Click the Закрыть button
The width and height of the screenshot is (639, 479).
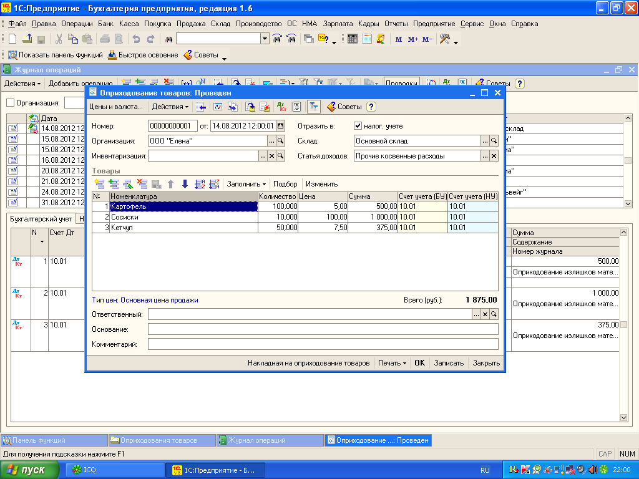click(x=486, y=363)
